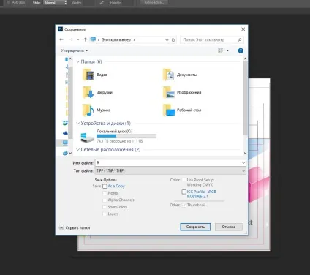Toggle the Spot Colors checkbox
310x275 pixels.
pos(105,207)
